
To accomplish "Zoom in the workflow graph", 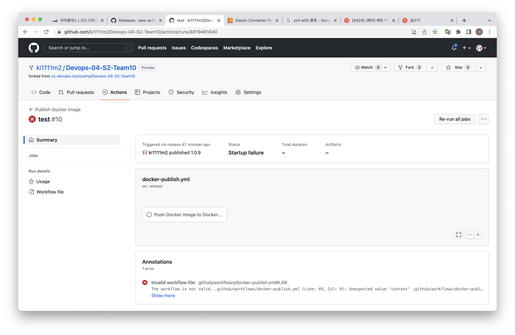I will coord(478,235).
